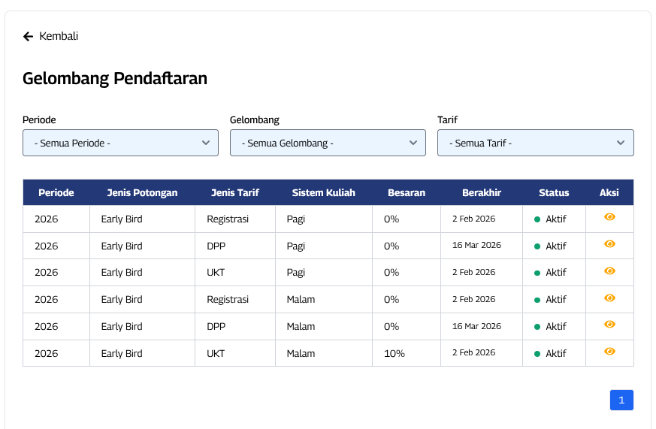
Task: Click Aktif status in first row
Action: (x=555, y=219)
